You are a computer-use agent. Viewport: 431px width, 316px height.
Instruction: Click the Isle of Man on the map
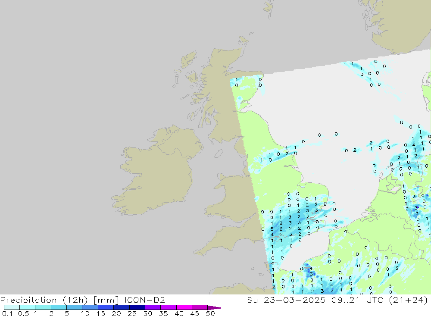tap(218, 153)
